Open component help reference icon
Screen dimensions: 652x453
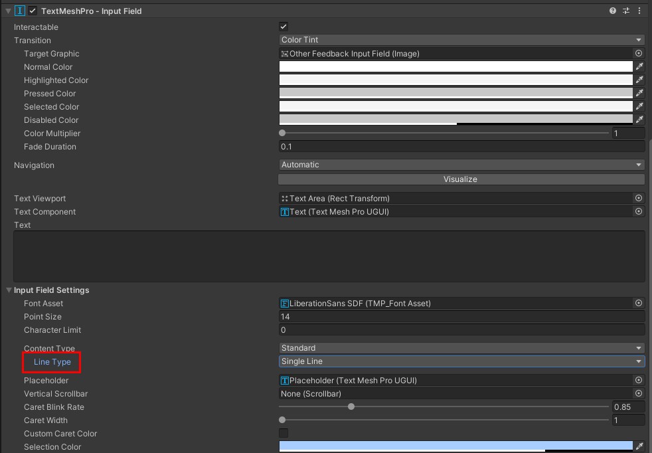(613, 11)
